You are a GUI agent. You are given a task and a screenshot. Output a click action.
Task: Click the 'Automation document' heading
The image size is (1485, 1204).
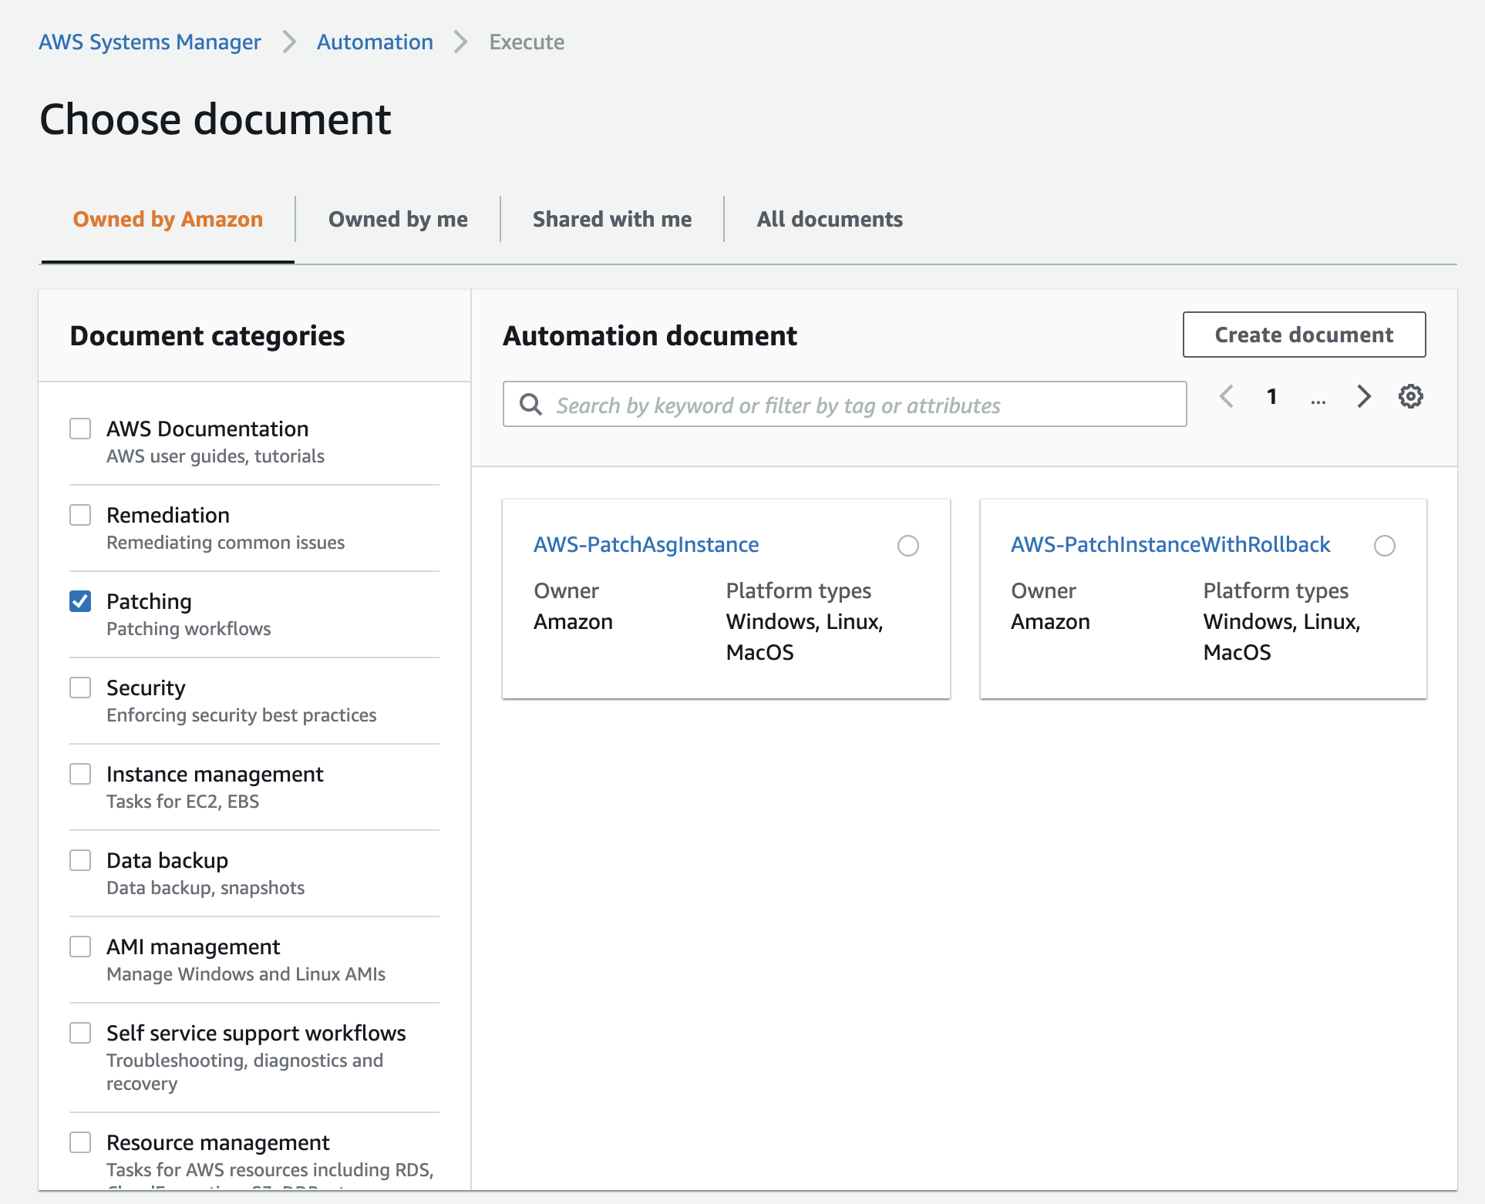pyautogui.click(x=650, y=336)
